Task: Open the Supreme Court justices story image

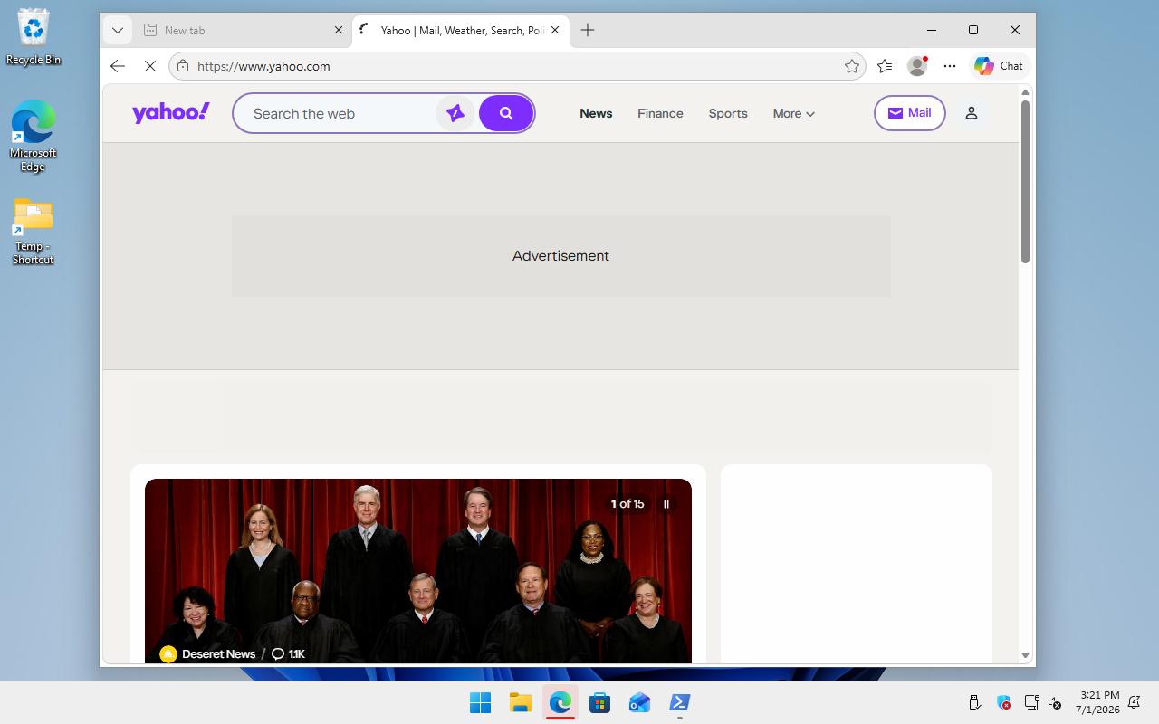Action: coord(418,570)
